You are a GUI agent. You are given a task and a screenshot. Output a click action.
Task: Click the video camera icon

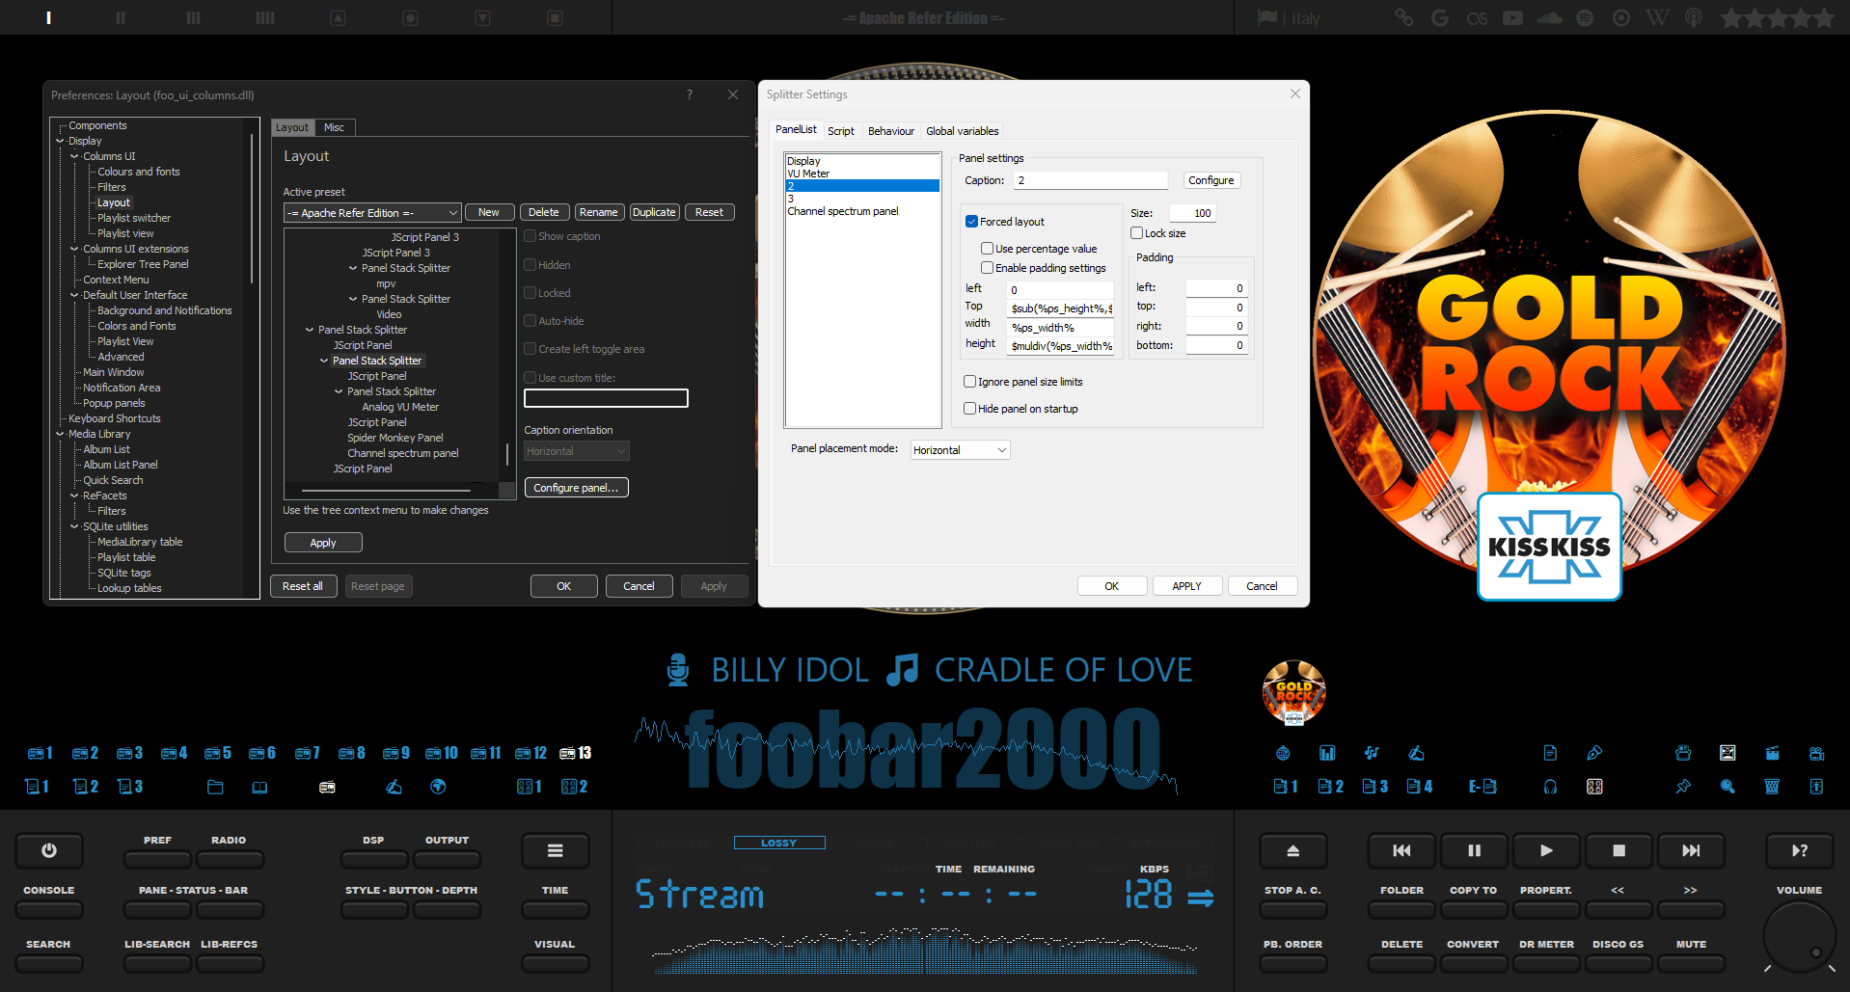pyautogui.click(x=1816, y=753)
